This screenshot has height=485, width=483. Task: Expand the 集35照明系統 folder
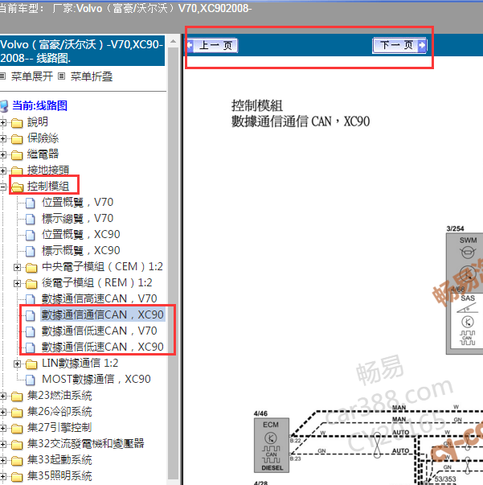pos(3,476)
